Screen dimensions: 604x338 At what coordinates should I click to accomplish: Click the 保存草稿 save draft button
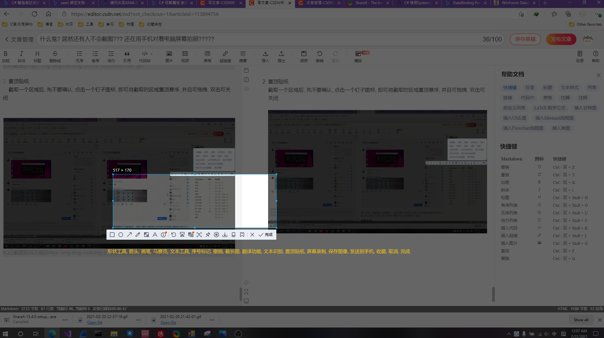(x=525, y=39)
